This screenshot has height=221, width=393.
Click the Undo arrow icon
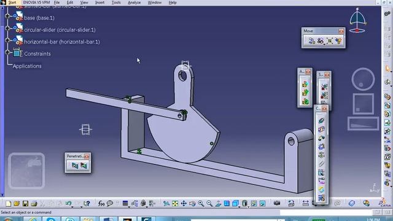(x=68, y=203)
